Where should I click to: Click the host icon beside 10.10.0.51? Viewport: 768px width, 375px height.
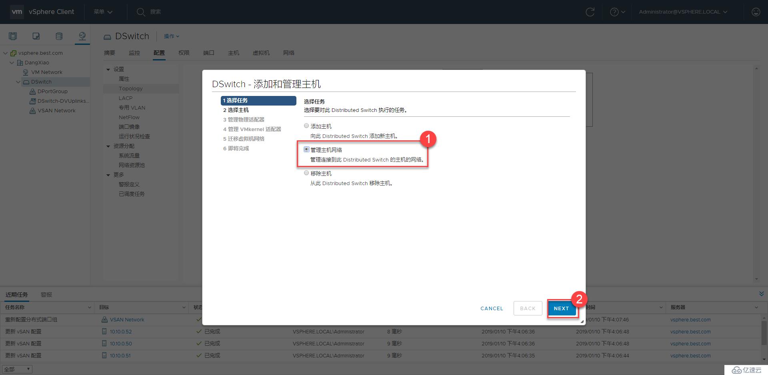[104, 355]
